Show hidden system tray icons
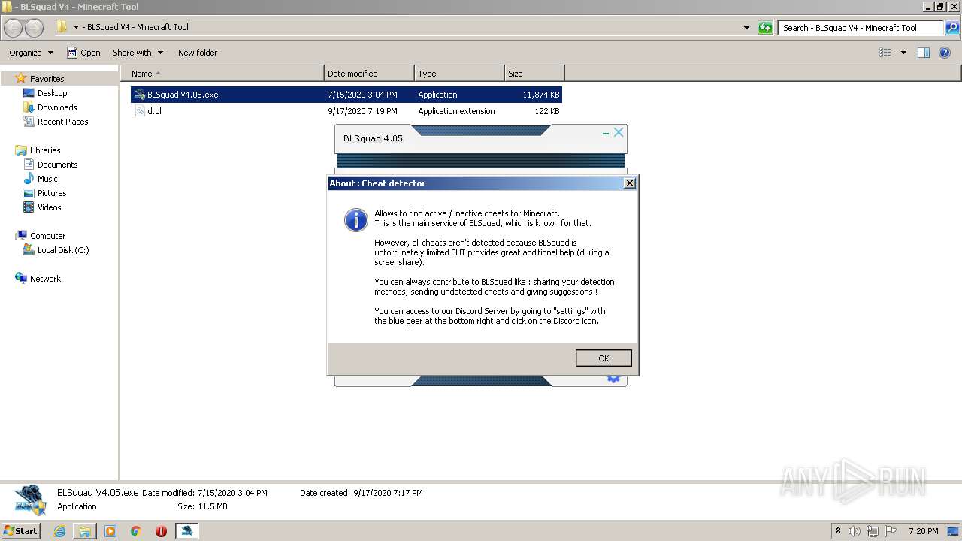This screenshot has height=541, width=962. [x=838, y=530]
